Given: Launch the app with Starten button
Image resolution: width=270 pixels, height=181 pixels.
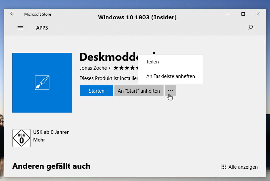Looking at the screenshot, I should coord(97,91).
